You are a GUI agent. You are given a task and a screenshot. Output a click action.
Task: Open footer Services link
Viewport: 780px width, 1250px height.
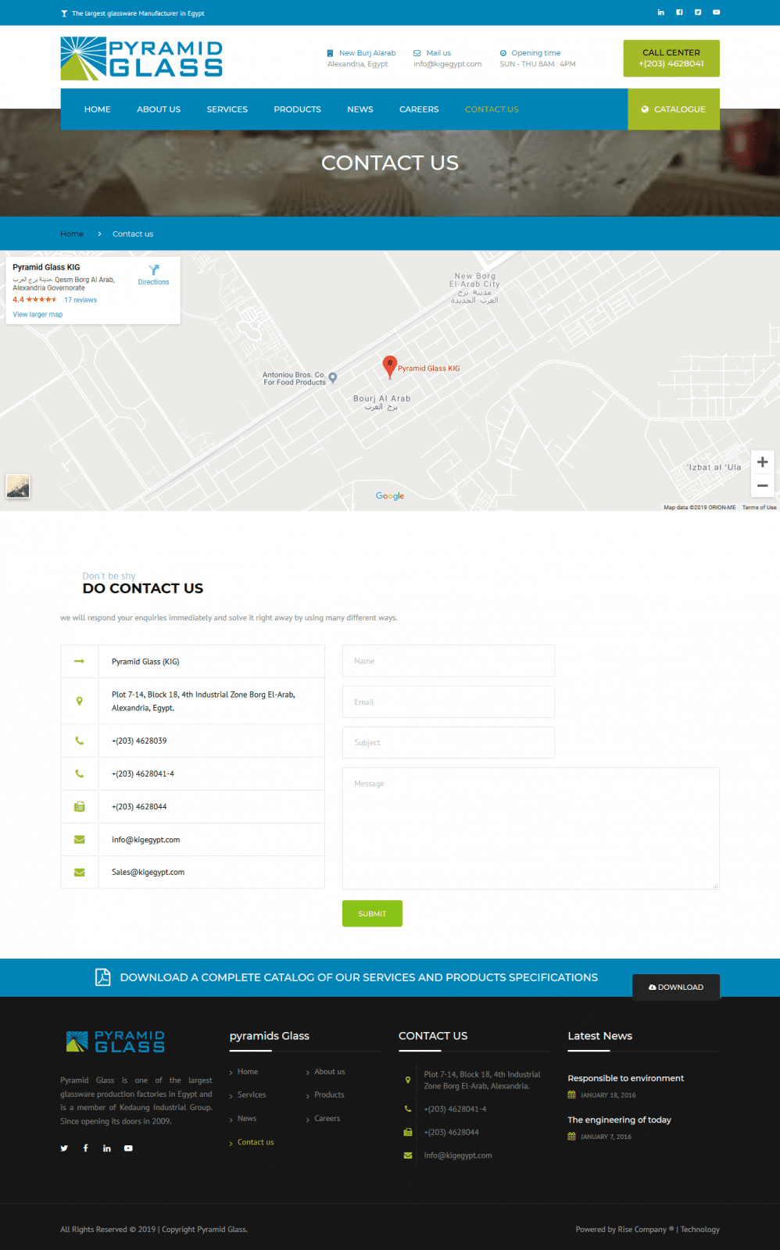click(252, 1095)
